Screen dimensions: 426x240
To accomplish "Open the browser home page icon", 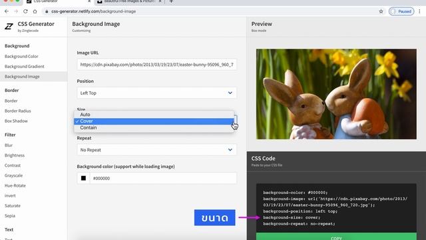I will pos(35,11).
